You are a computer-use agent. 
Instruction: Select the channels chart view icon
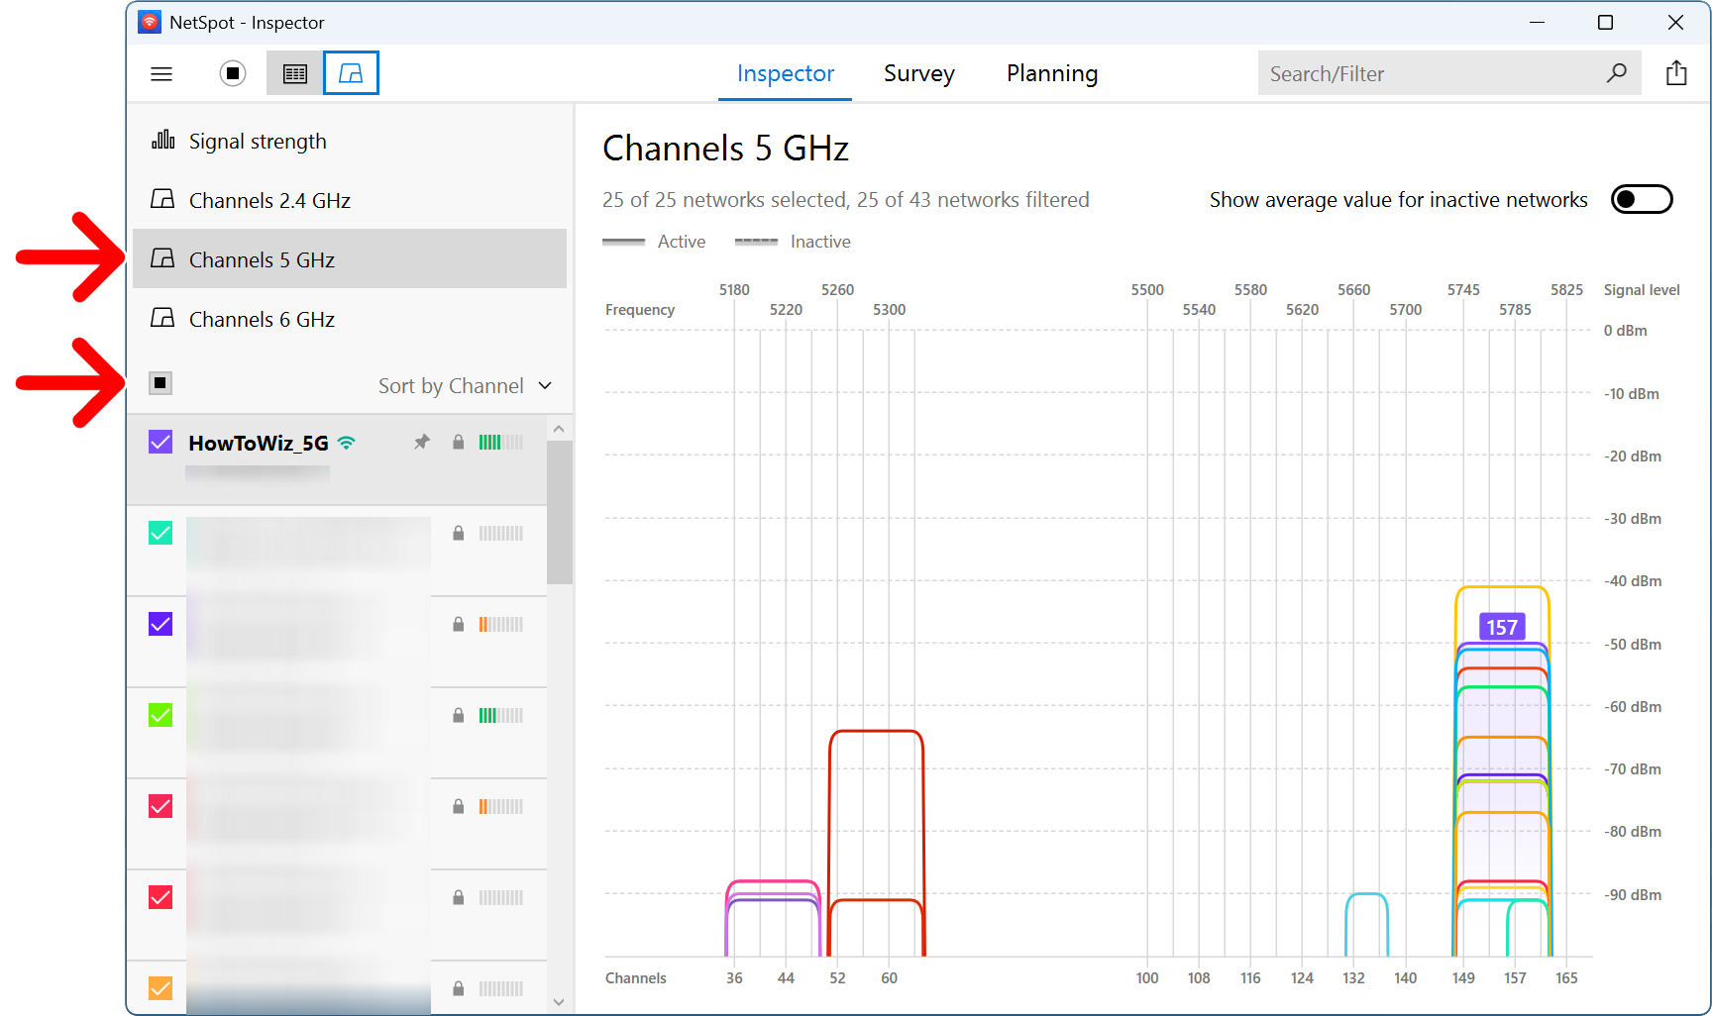(x=351, y=72)
